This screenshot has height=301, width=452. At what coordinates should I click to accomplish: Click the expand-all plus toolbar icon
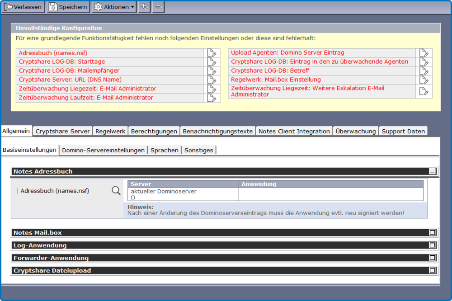[x=144, y=7]
